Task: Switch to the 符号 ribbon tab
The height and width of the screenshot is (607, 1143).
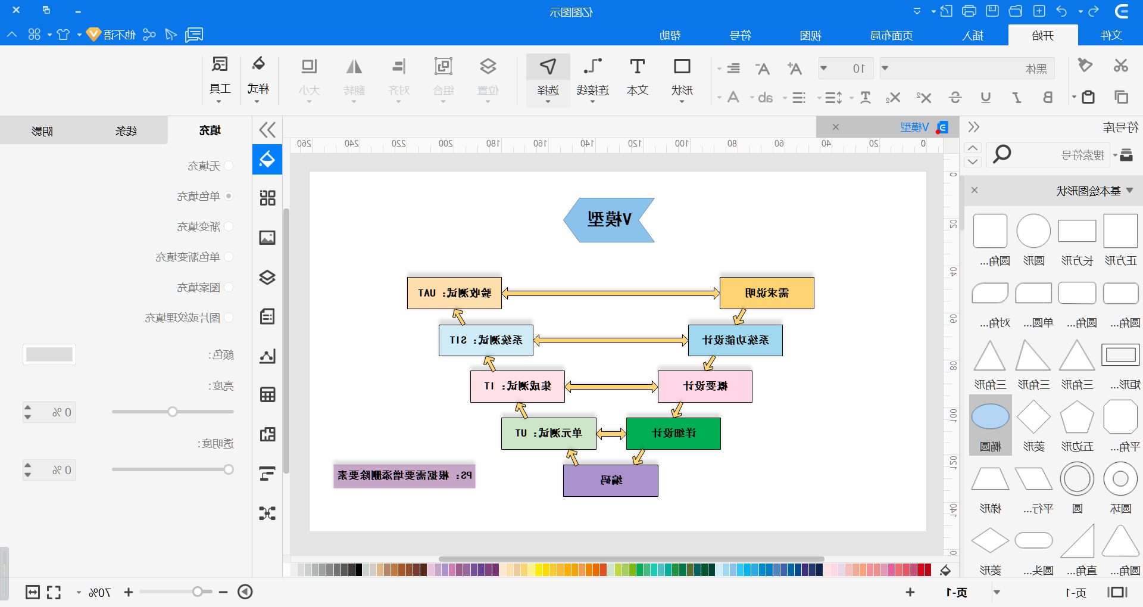Action: [x=741, y=35]
